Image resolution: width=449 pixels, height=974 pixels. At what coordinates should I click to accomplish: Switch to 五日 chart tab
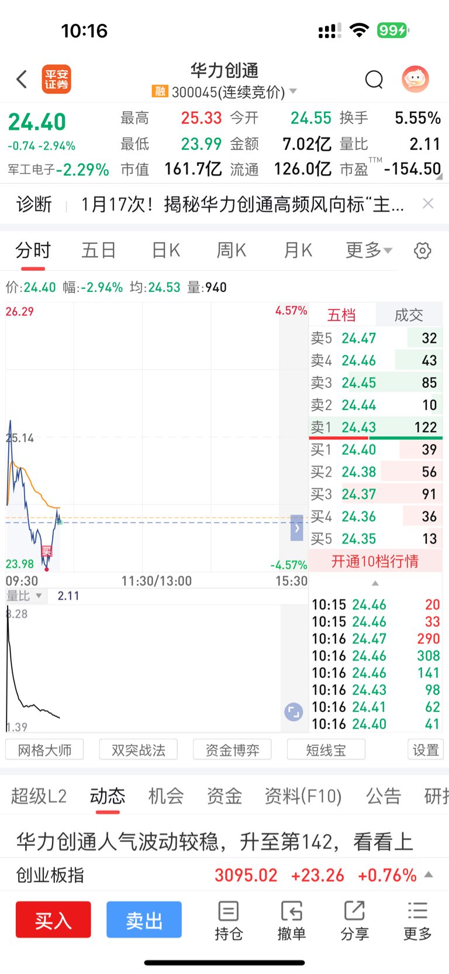(x=99, y=250)
